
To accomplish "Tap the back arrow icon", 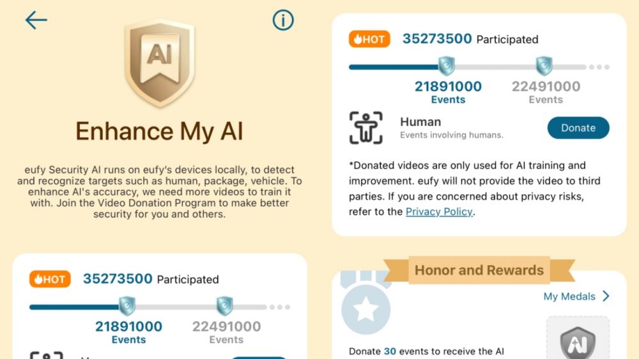I will tap(36, 20).
